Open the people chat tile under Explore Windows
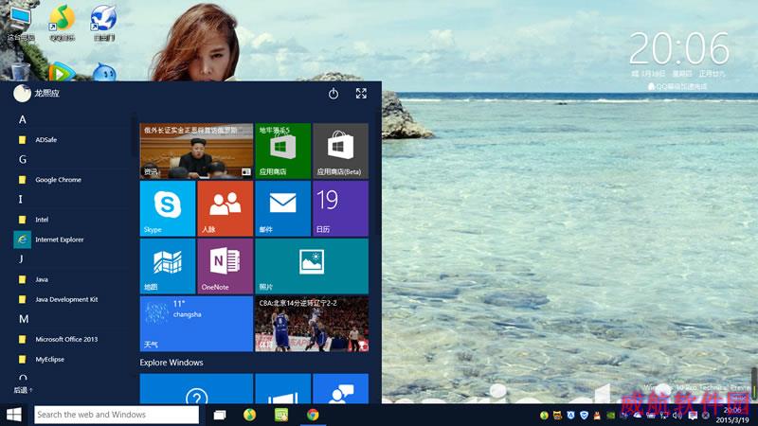758x426 pixels. click(340, 389)
